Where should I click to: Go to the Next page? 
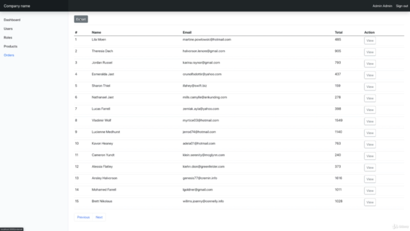[x=99, y=217]
